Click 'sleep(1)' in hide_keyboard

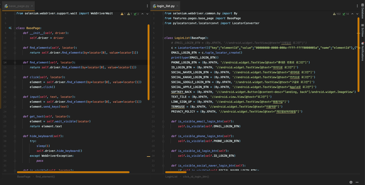pyautogui.click(x=43, y=146)
